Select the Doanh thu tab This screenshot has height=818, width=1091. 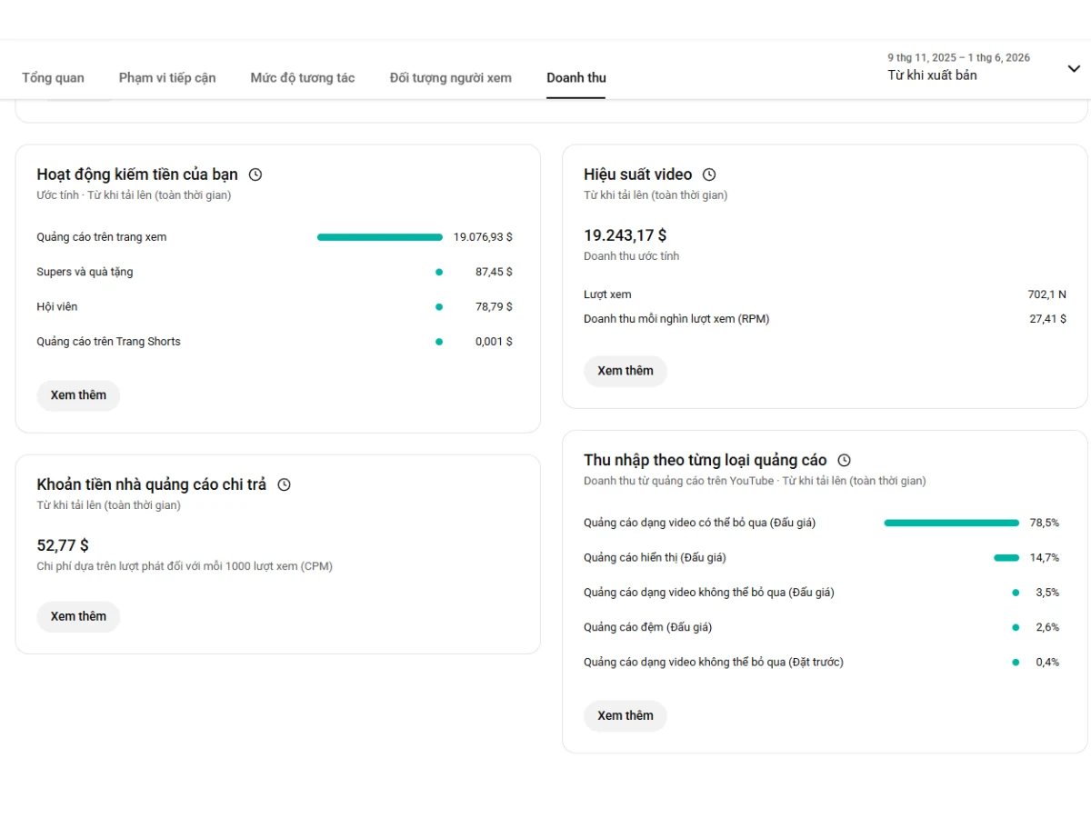tap(576, 77)
